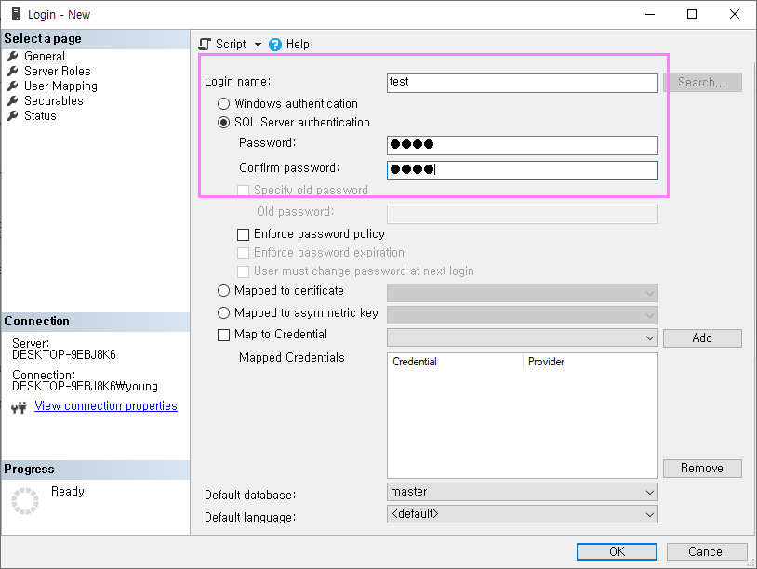Image resolution: width=757 pixels, height=569 pixels.
Task: Select Windows authentication radio button
Action: pyautogui.click(x=223, y=104)
